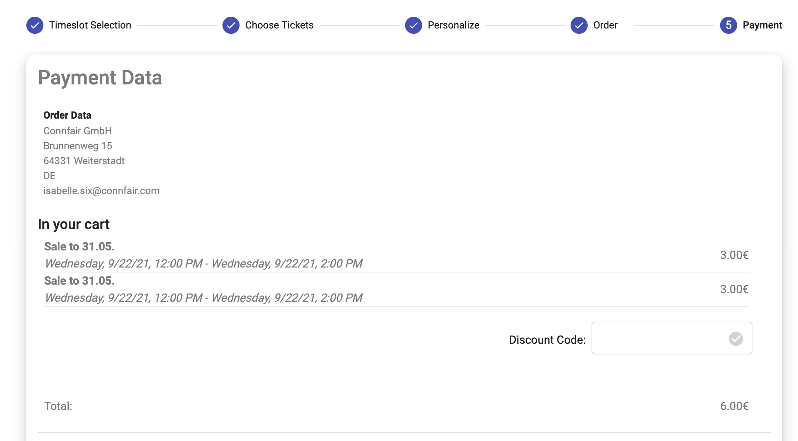Go back to Timeslot Selection step label
Screen dimensions: 798x441
[90, 25]
